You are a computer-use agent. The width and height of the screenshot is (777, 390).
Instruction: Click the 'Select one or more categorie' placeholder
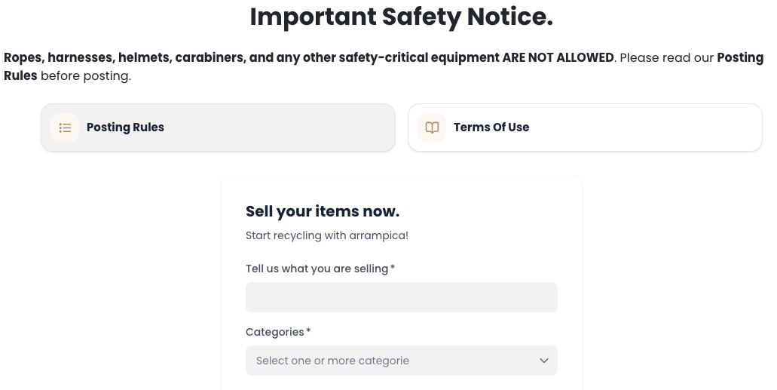click(332, 361)
